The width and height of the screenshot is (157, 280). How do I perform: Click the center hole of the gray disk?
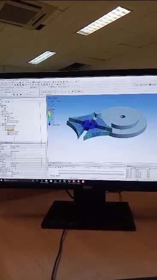point(122,116)
